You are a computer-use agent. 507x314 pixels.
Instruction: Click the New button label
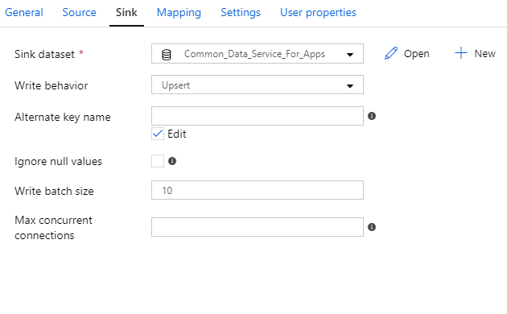485,53
